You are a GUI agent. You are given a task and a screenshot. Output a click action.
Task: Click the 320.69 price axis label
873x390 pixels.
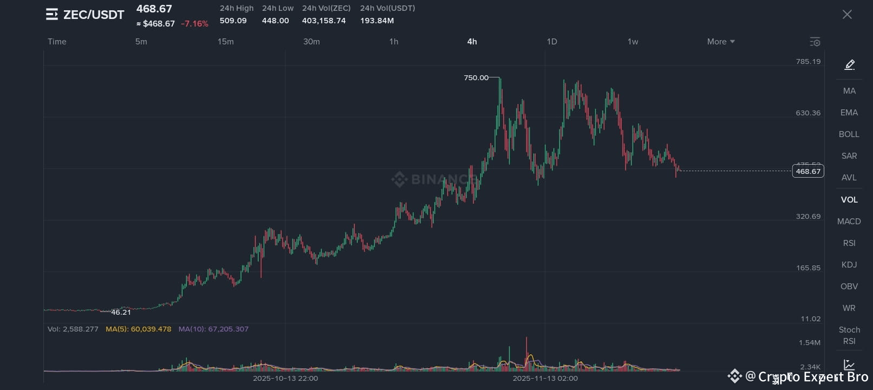tap(808, 216)
